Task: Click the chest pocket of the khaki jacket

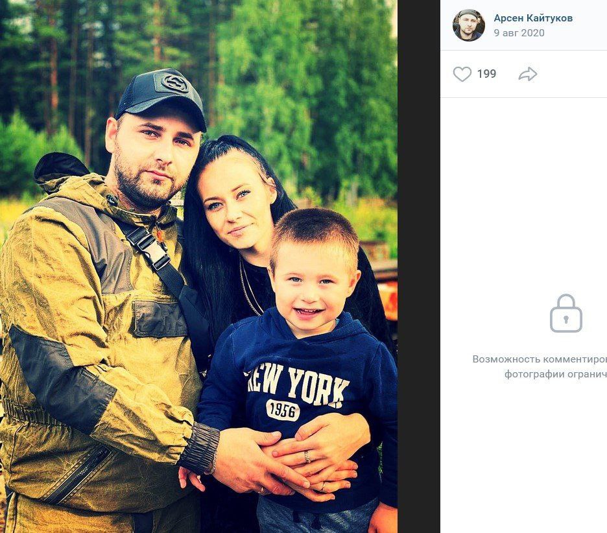Action: [159, 318]
